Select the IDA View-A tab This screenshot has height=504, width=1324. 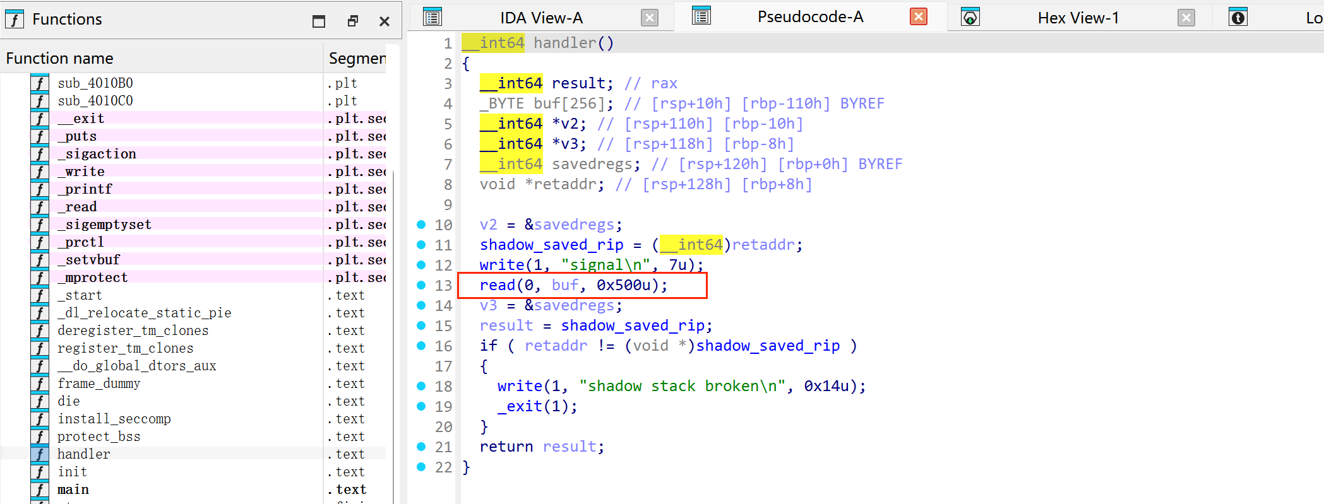541,18
